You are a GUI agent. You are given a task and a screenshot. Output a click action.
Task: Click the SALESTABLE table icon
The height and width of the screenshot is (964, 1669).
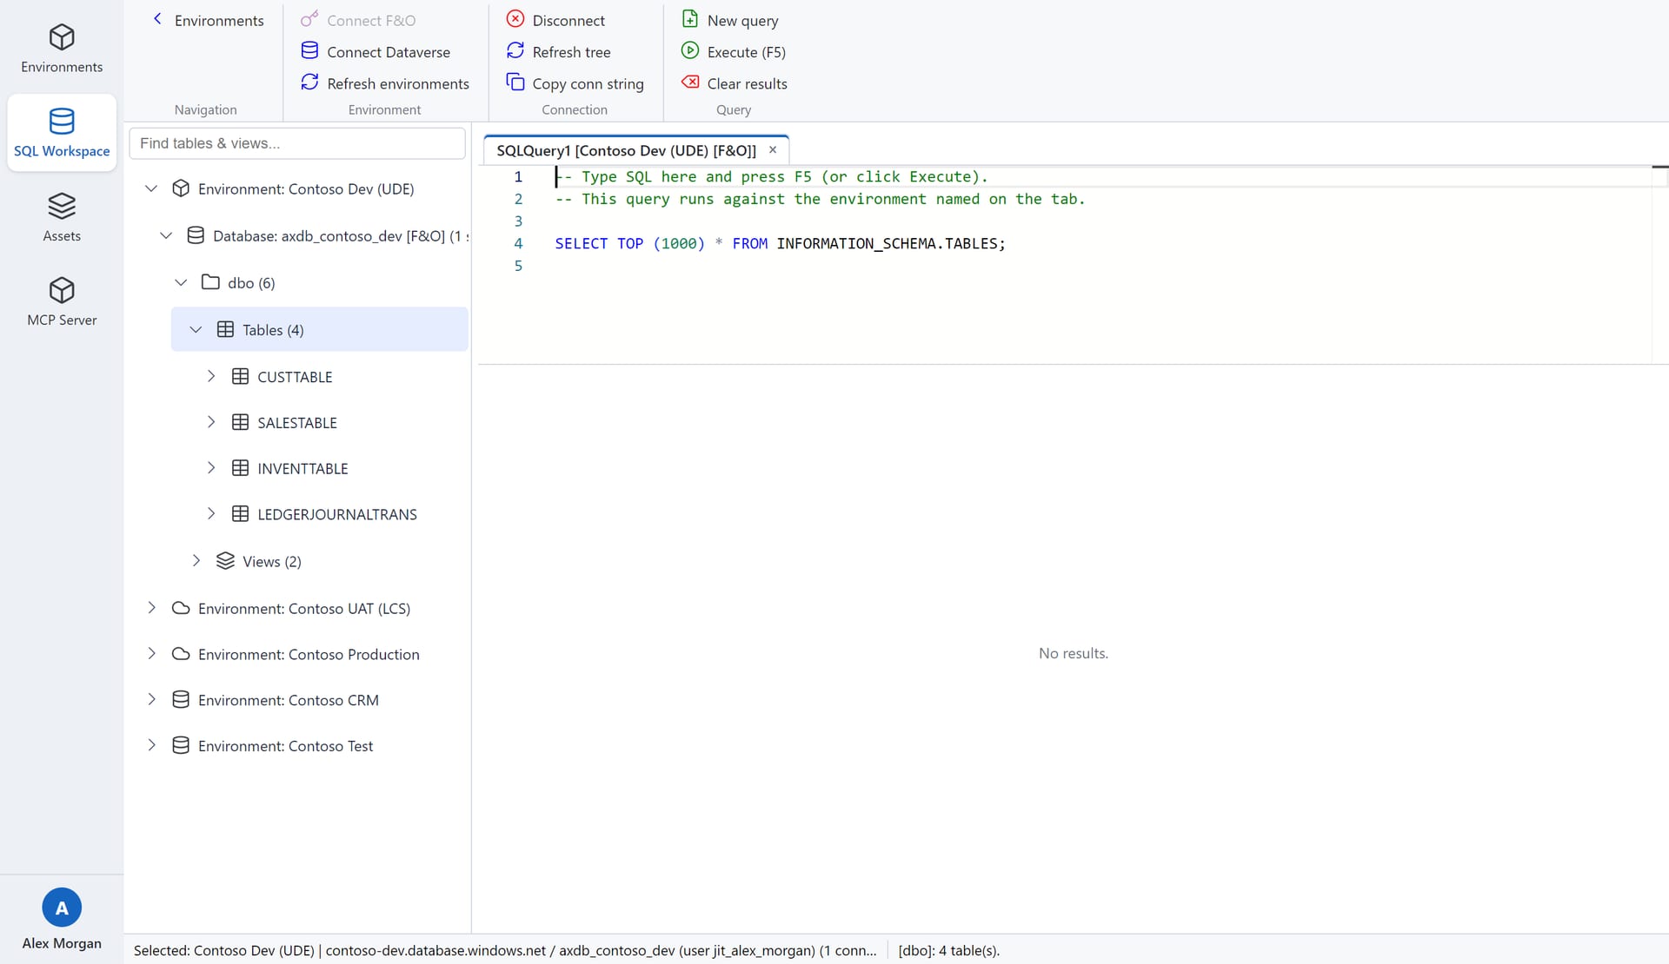coord(240,422)
